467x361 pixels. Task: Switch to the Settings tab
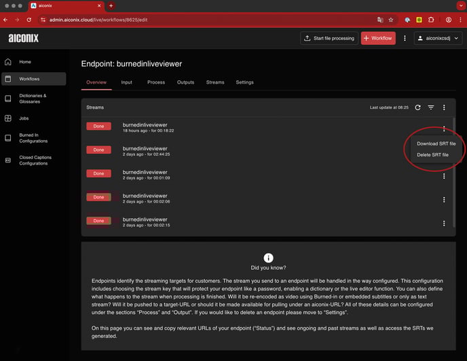244,82
